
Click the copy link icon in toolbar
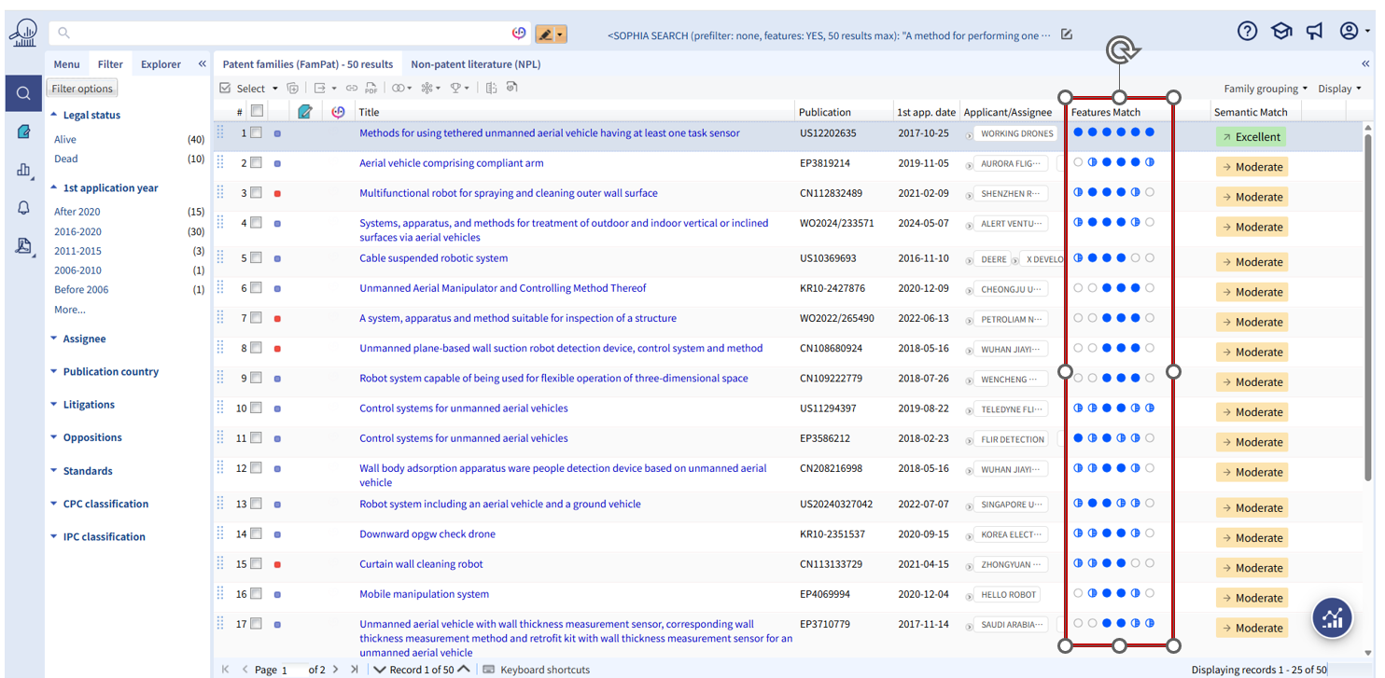tap(352, 89)
